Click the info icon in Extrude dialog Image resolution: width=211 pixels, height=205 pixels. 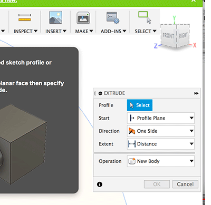pos(100,184)
